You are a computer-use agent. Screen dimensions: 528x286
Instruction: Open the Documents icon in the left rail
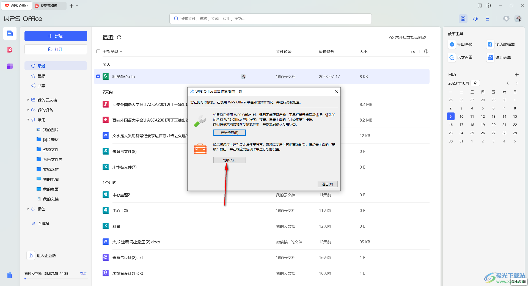(x=10, y=33)
